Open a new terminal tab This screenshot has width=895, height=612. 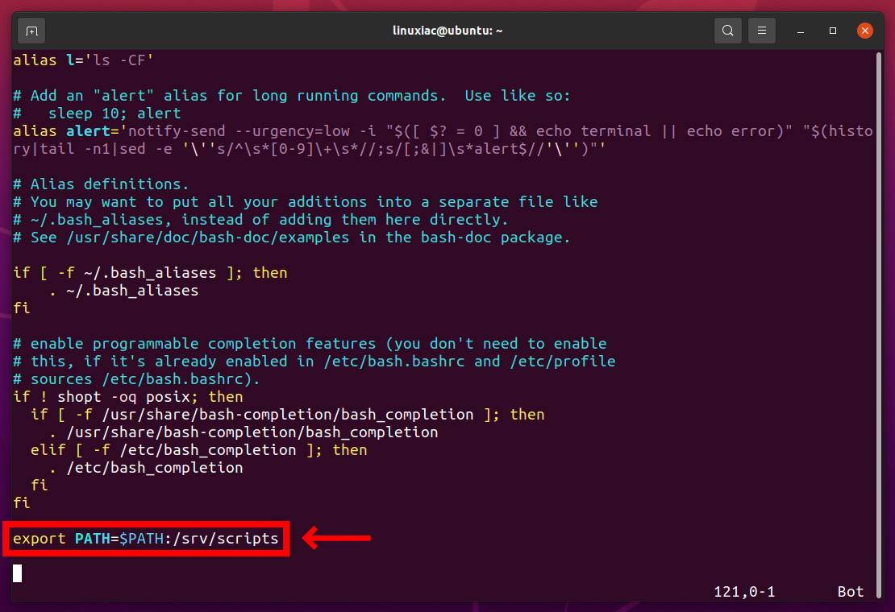tap(31, 31)
